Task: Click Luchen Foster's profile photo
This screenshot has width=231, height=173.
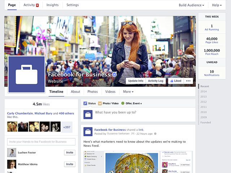Action: 12,152
